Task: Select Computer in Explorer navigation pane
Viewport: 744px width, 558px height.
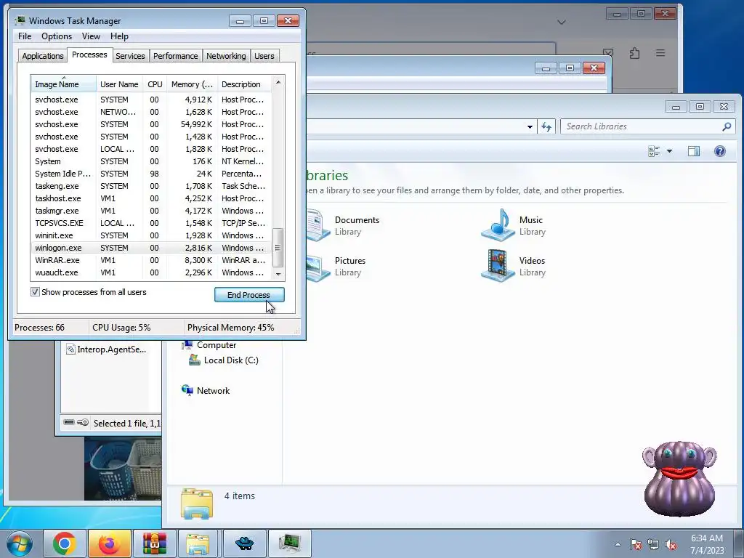Action: click(217, 345)
